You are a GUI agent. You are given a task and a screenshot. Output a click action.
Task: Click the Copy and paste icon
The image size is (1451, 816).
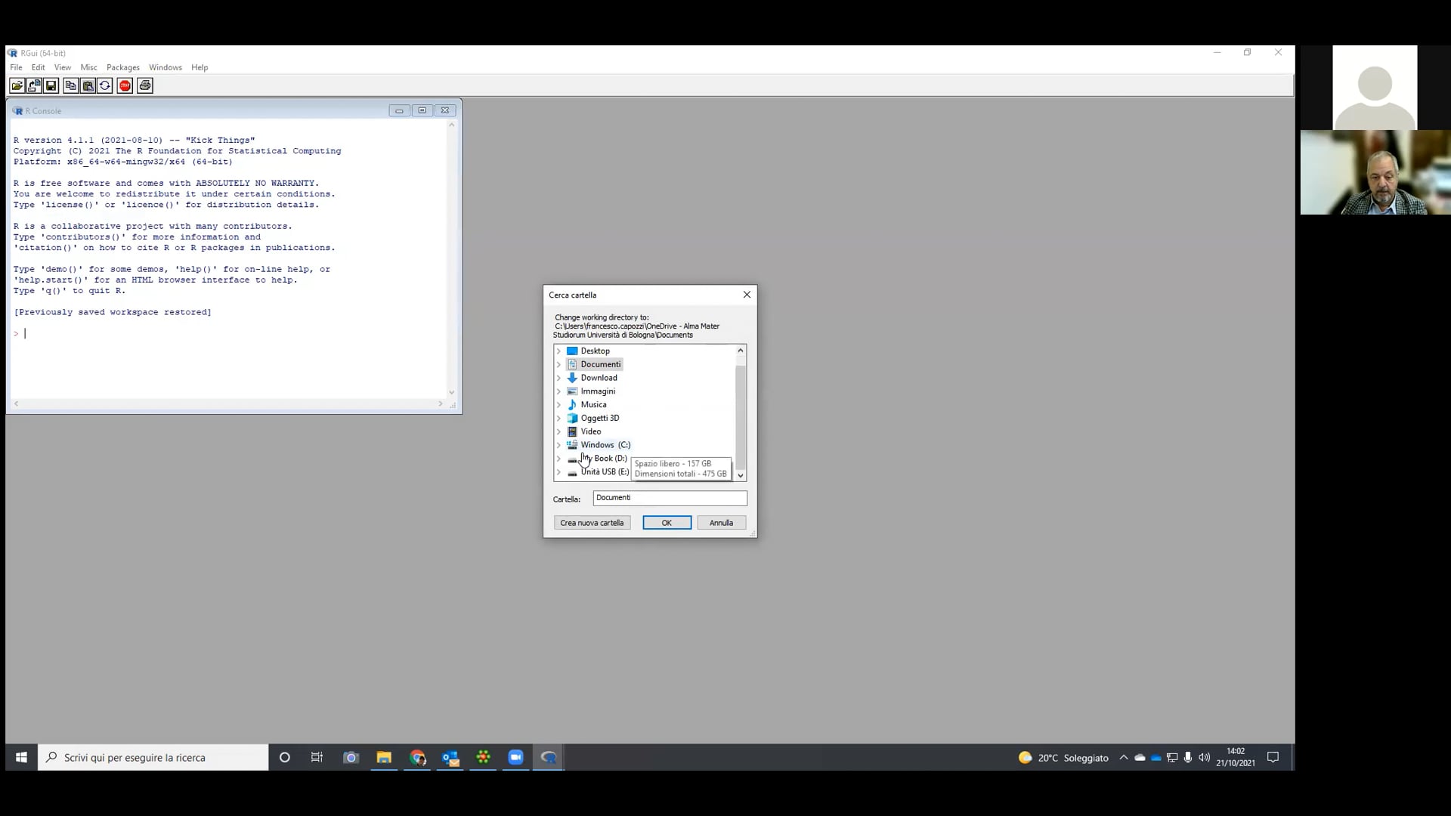[x=105, y=85]
